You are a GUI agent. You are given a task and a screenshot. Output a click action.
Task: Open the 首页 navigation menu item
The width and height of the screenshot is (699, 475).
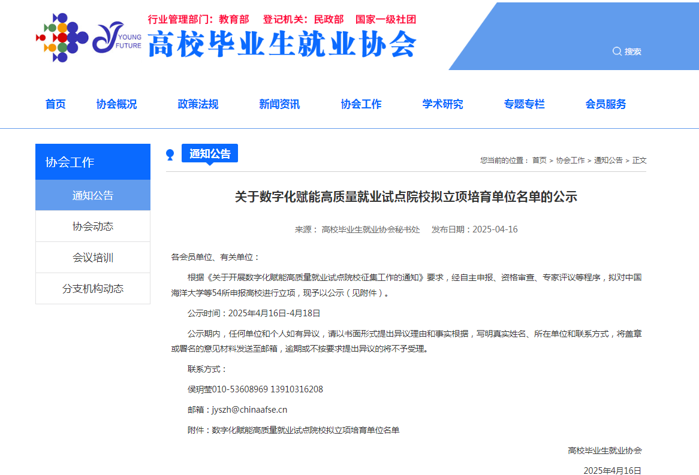[56, 104]
